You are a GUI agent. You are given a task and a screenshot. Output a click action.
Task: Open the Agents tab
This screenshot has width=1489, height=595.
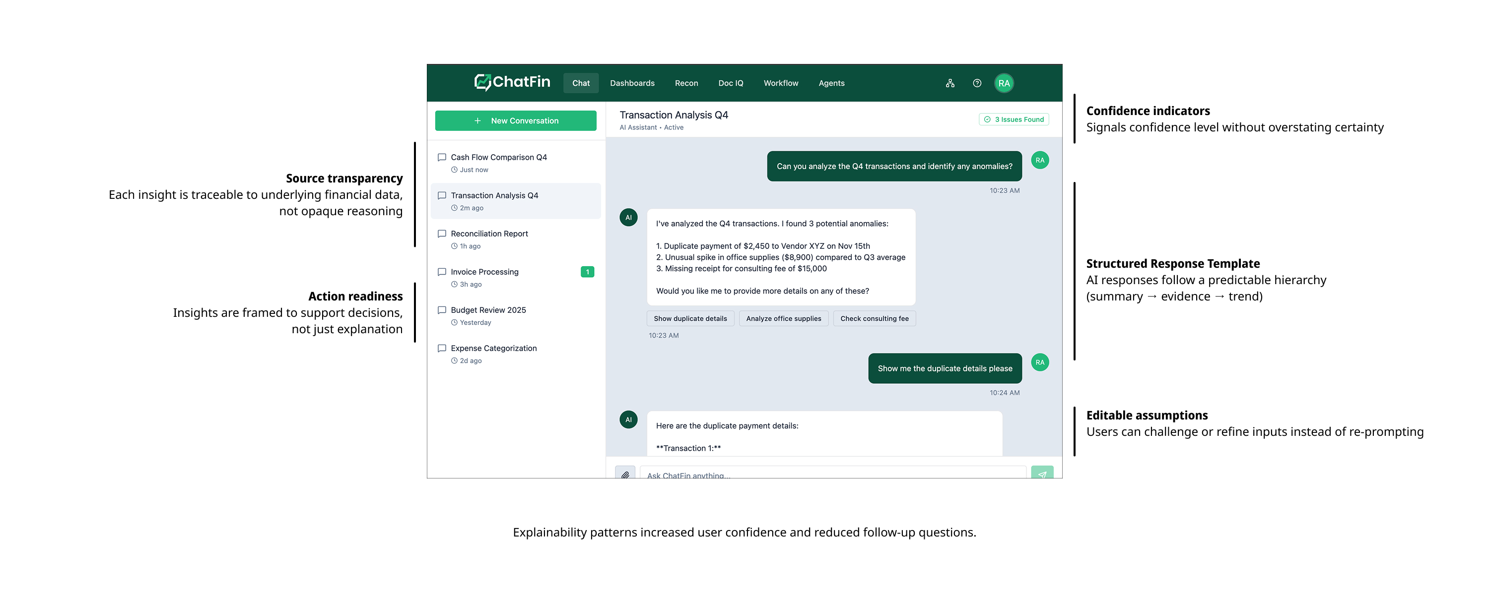click(x=831, y=83)
